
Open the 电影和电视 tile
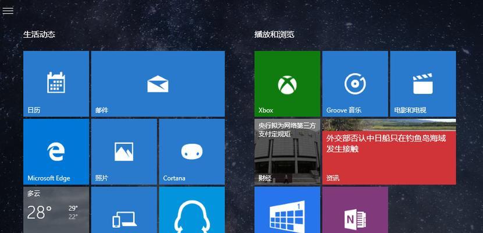tap(423, 84)
